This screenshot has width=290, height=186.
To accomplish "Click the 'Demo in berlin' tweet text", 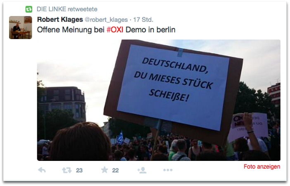I will 150,30.
